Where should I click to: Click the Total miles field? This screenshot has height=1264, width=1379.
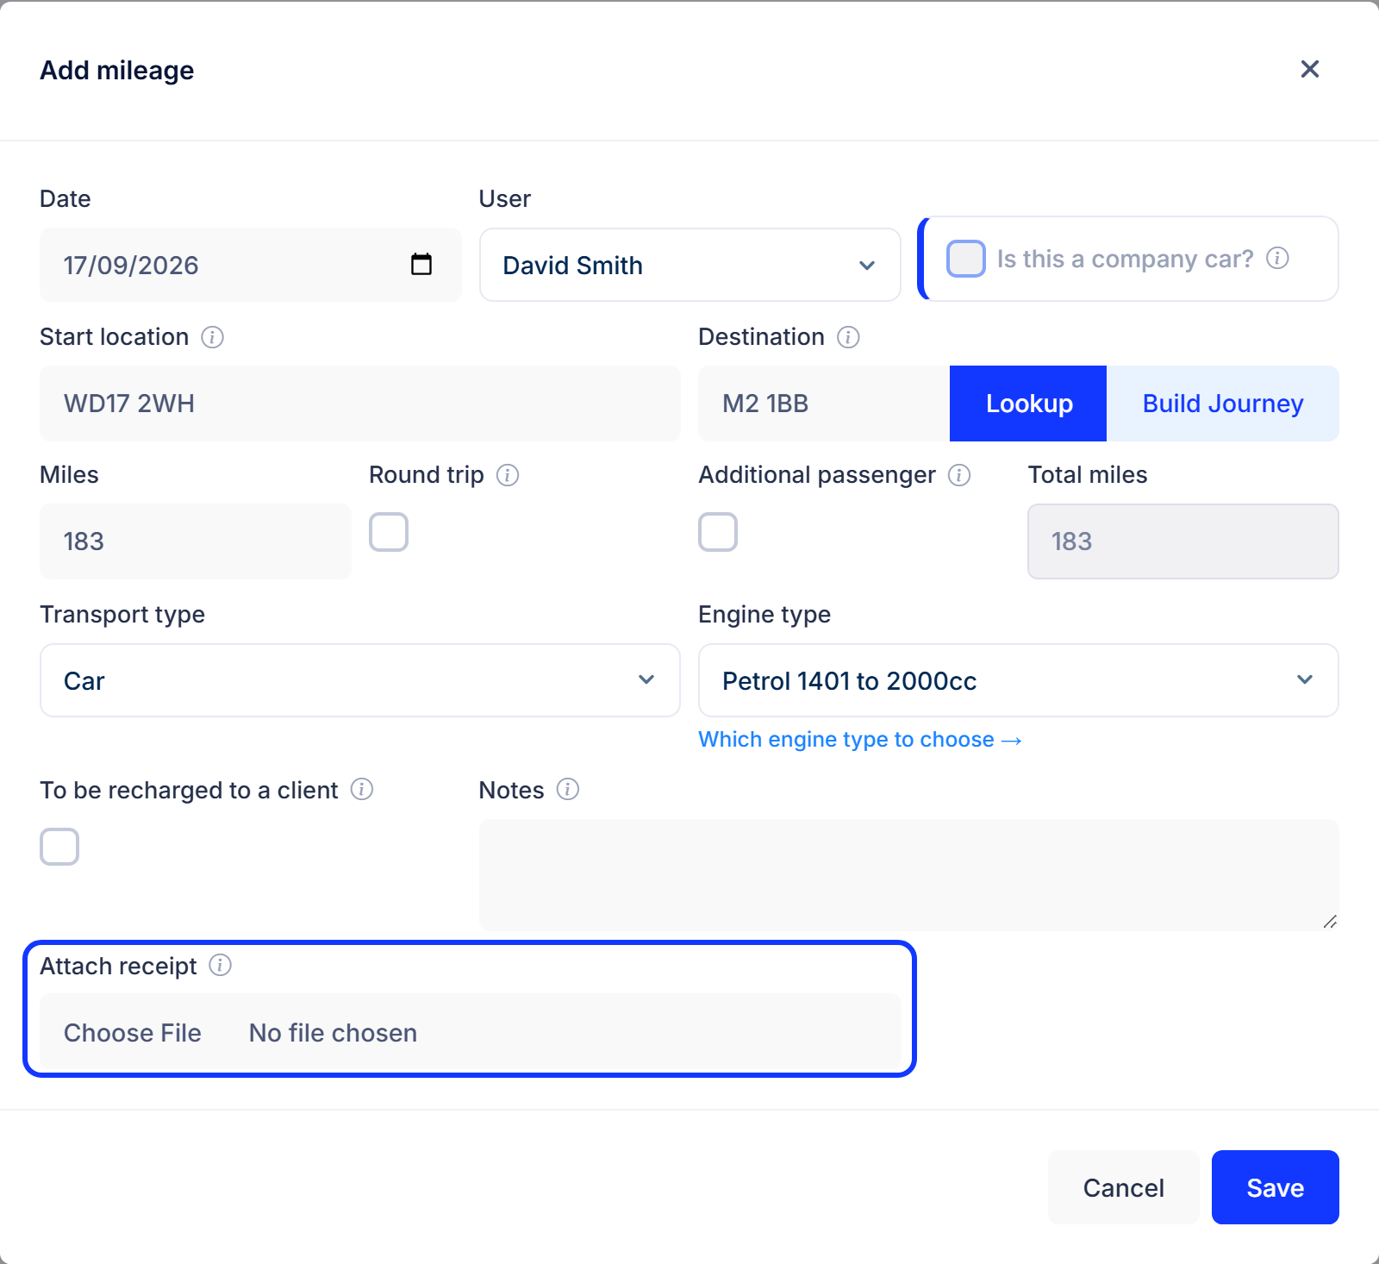[x=1183, y=541]
